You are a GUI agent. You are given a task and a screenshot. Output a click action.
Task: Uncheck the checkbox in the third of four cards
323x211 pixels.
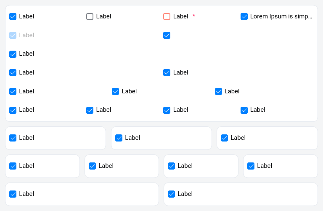171,166
